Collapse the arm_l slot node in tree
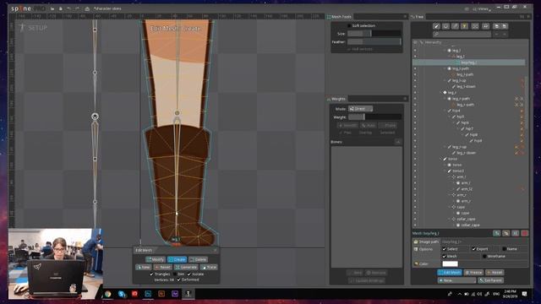 [x=450, y=176]
